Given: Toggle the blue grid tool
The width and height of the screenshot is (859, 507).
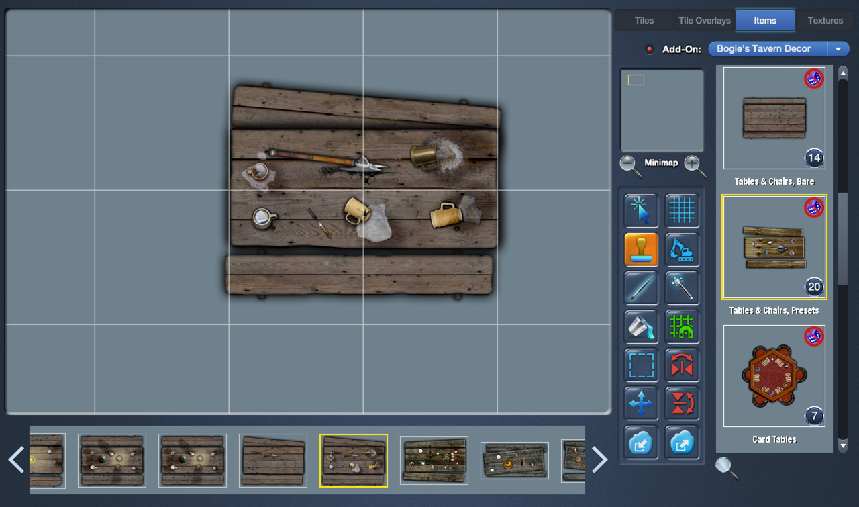Looking at the screenshot, I should [682, 211].
